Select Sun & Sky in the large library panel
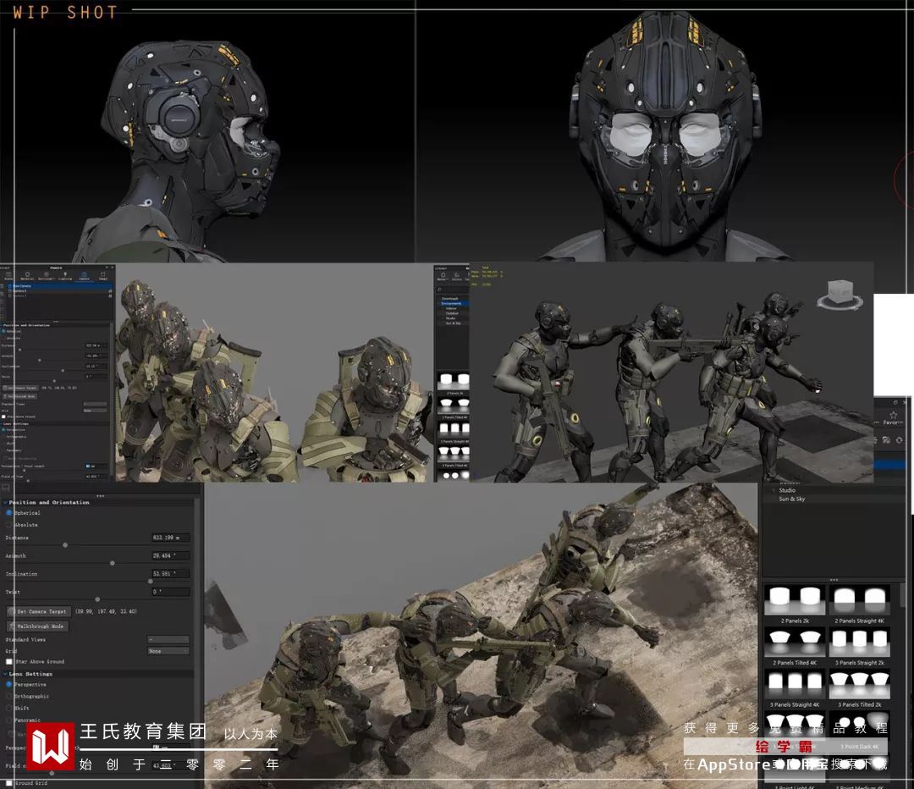The height and width of the screenshot is (789, 914). point(791,499)
